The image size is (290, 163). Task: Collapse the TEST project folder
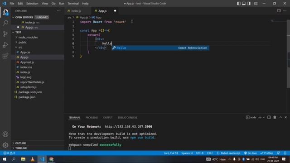(x=38, y=32)
